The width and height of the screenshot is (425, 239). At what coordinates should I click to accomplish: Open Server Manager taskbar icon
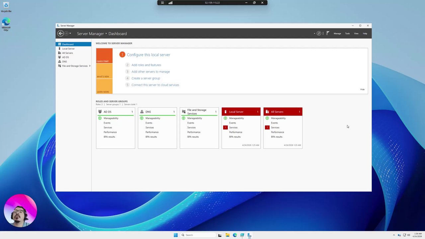point(249,235)
